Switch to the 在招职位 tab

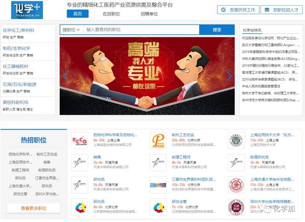(x=111, y=14)
